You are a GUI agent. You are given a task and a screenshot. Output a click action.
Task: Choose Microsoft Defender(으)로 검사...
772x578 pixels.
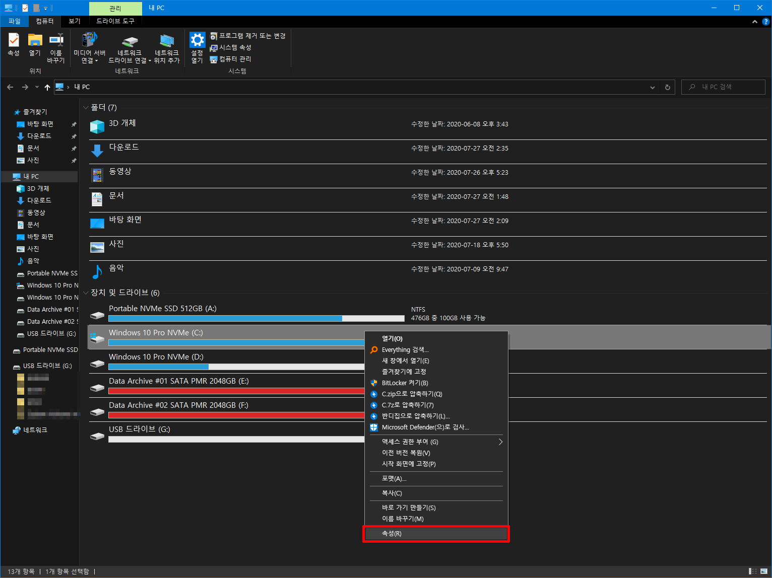[436, 427]
